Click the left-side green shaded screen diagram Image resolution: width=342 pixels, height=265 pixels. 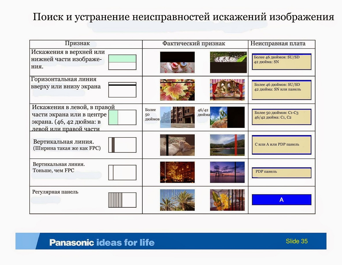tap(122, 117)
